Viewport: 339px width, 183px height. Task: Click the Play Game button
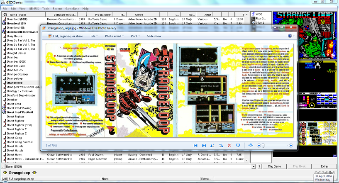coord(274,166)
